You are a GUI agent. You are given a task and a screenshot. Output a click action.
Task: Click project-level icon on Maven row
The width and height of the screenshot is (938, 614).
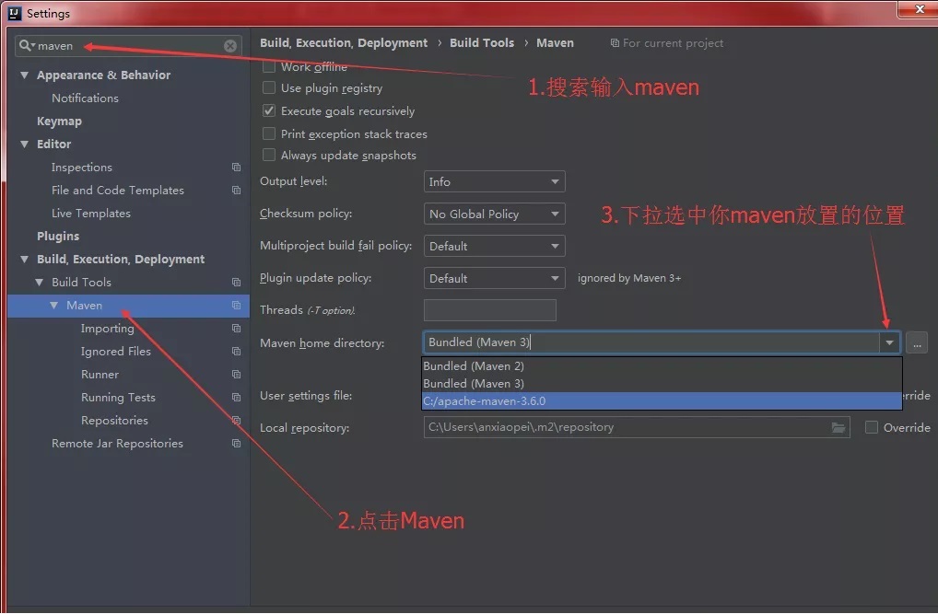[x=236, y=306]
